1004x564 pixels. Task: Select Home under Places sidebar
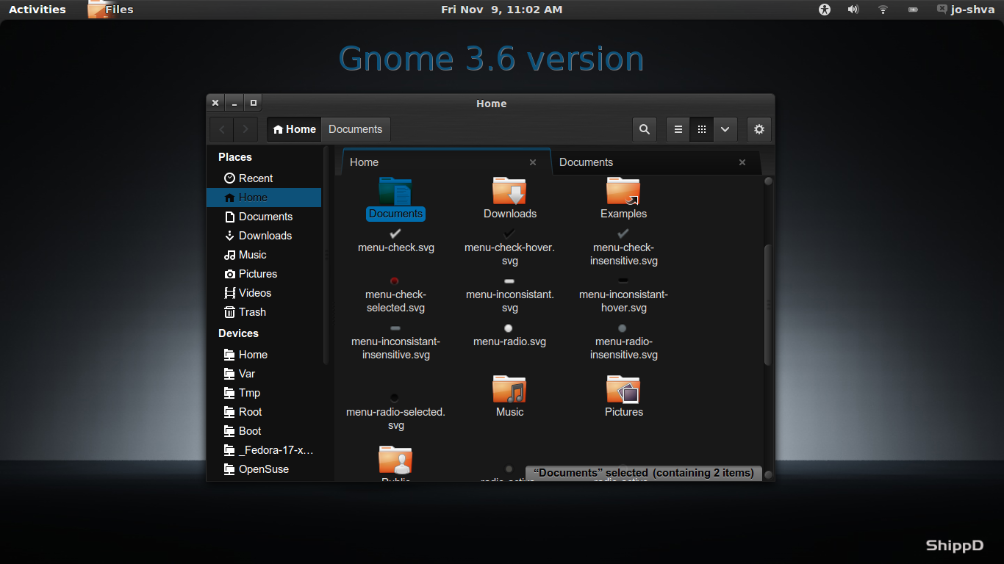click(264, 198)
